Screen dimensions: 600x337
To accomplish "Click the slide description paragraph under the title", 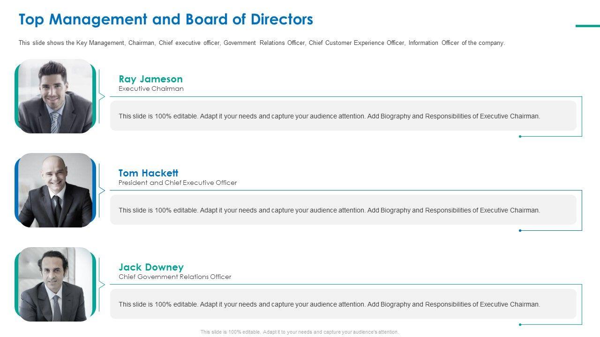I will [x=262, y=43].
